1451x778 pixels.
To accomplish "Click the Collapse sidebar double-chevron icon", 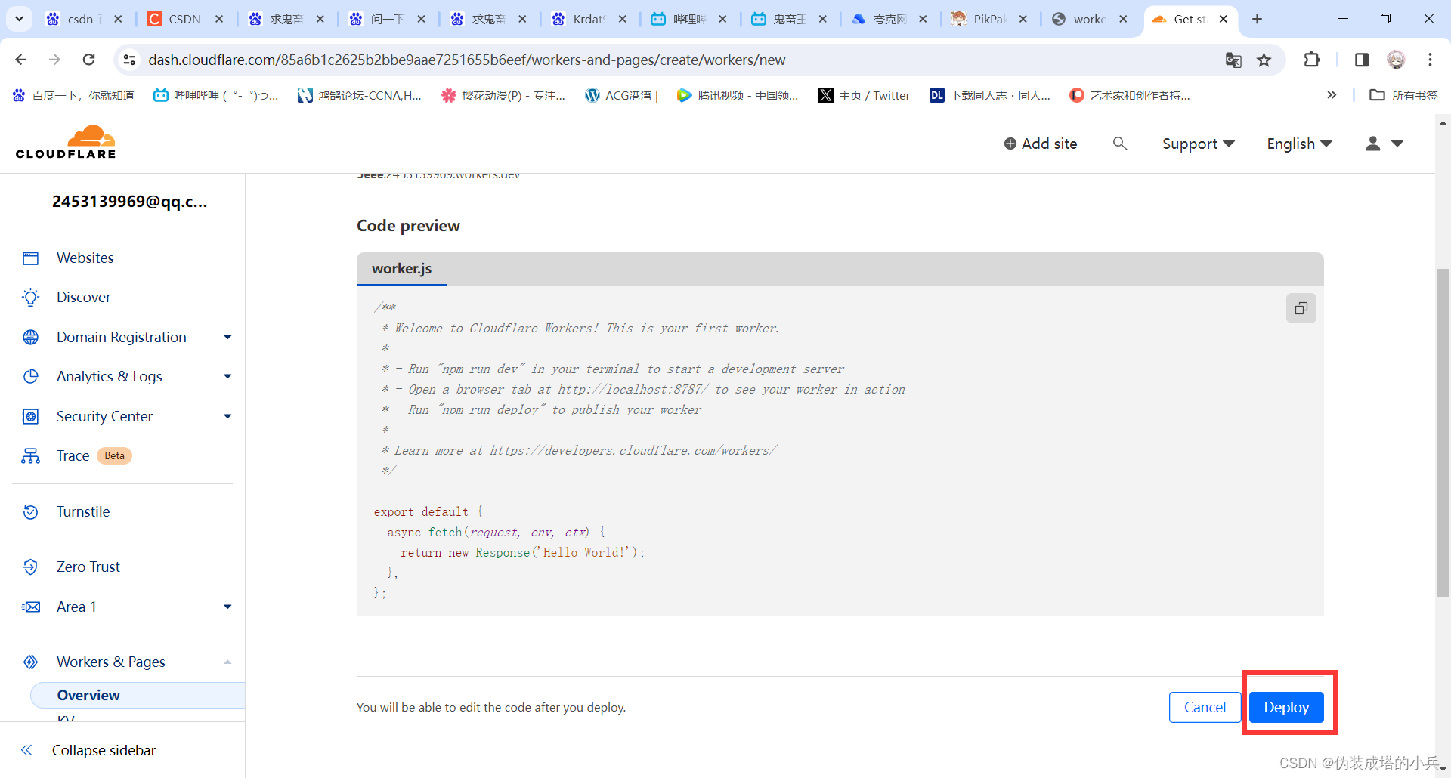I will coord(26,750).
